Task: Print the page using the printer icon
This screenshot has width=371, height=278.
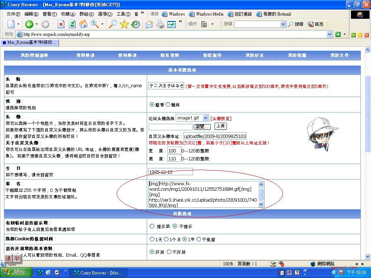Action: (160, 24)
